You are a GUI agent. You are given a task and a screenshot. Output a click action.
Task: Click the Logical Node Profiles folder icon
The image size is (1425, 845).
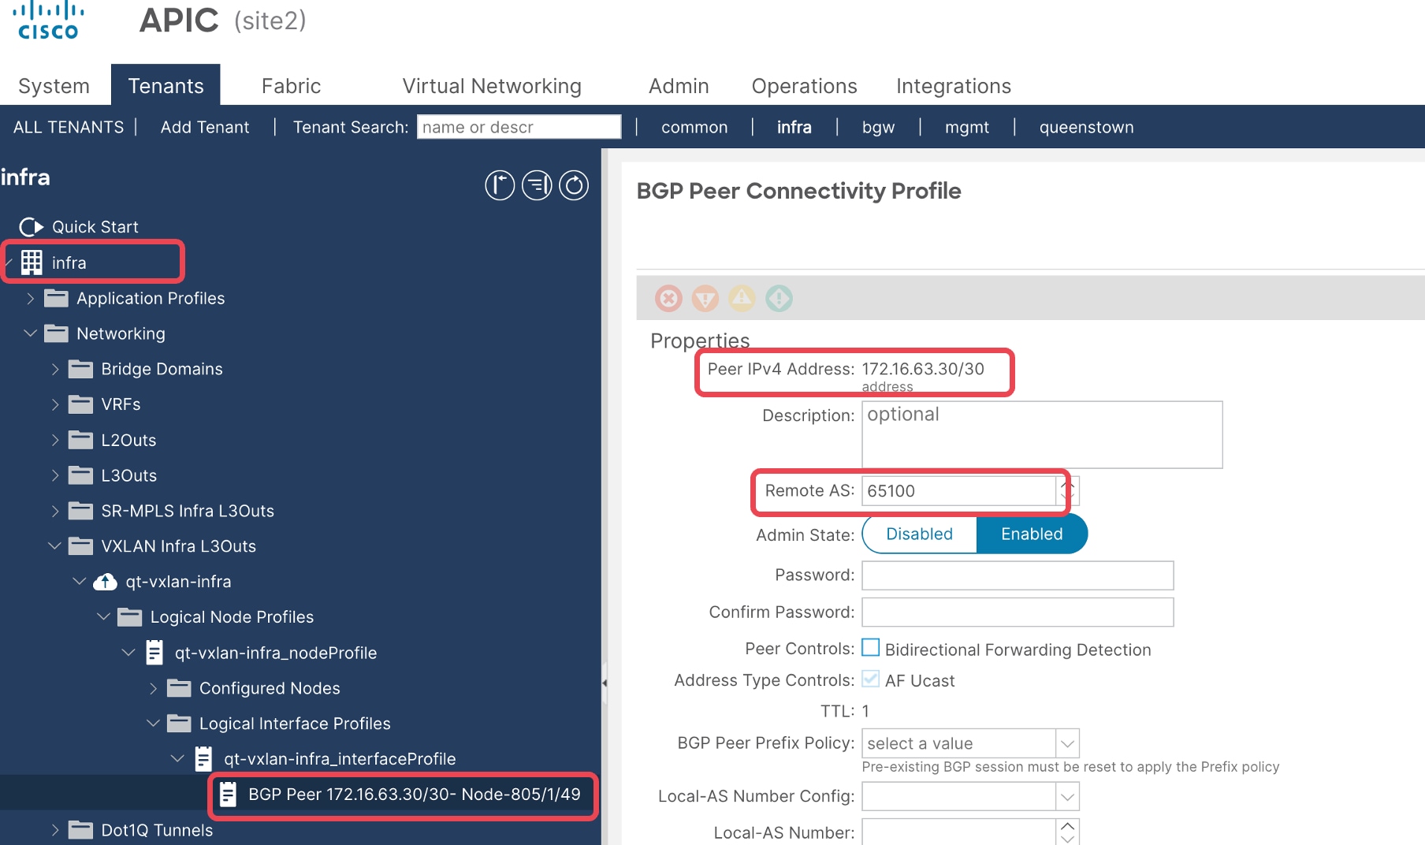129,617
